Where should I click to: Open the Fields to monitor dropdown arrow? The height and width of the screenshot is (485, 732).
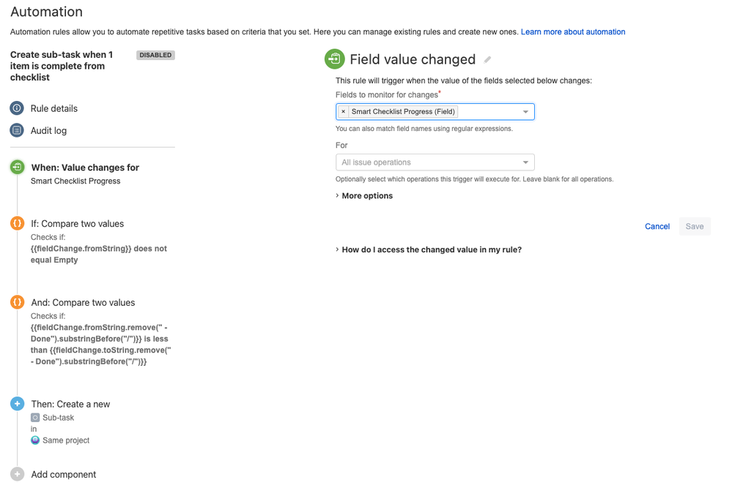coord(525,112)
